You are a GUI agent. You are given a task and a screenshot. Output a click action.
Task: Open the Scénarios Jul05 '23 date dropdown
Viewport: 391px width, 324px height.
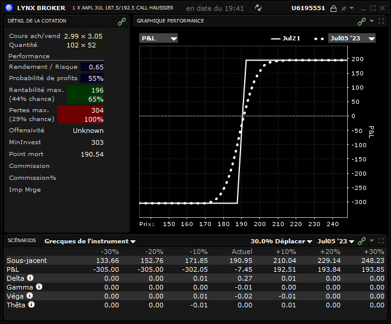[336, 242]
